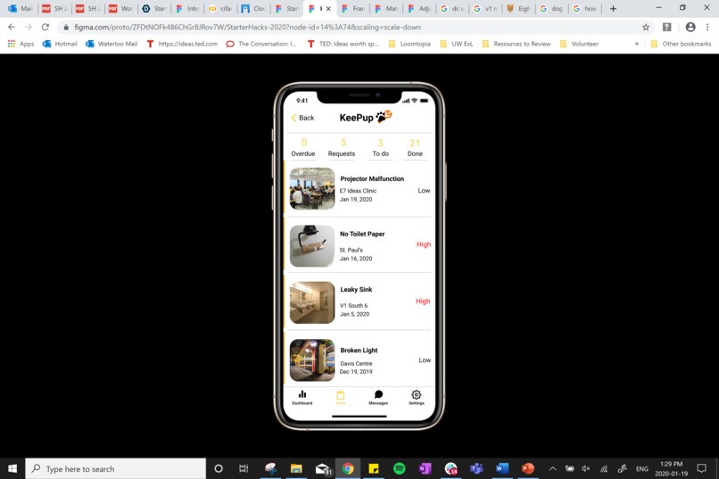This screenshot has width=719, height=479.
Task: Open the Chrome three-dot menu
Action: (707, 27)
